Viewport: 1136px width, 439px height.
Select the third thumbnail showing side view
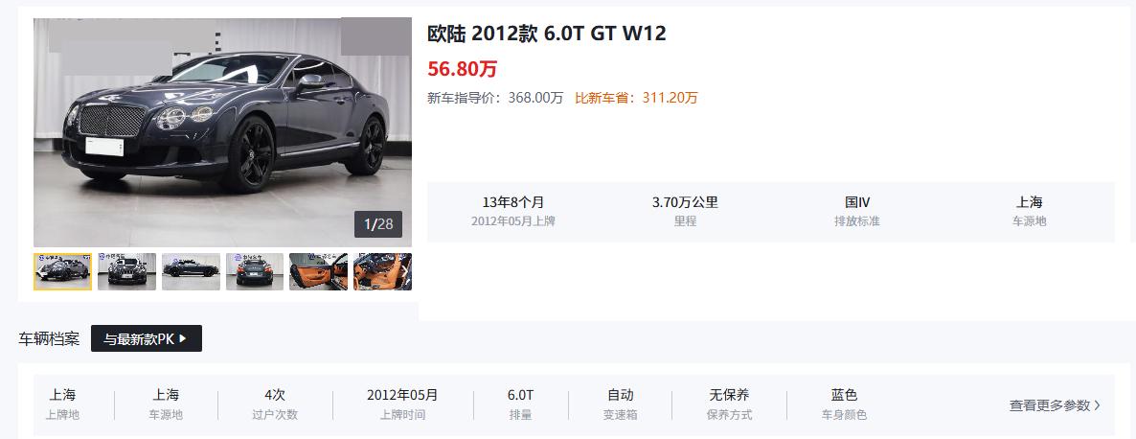pyautogui.click(x=191, y=271)
